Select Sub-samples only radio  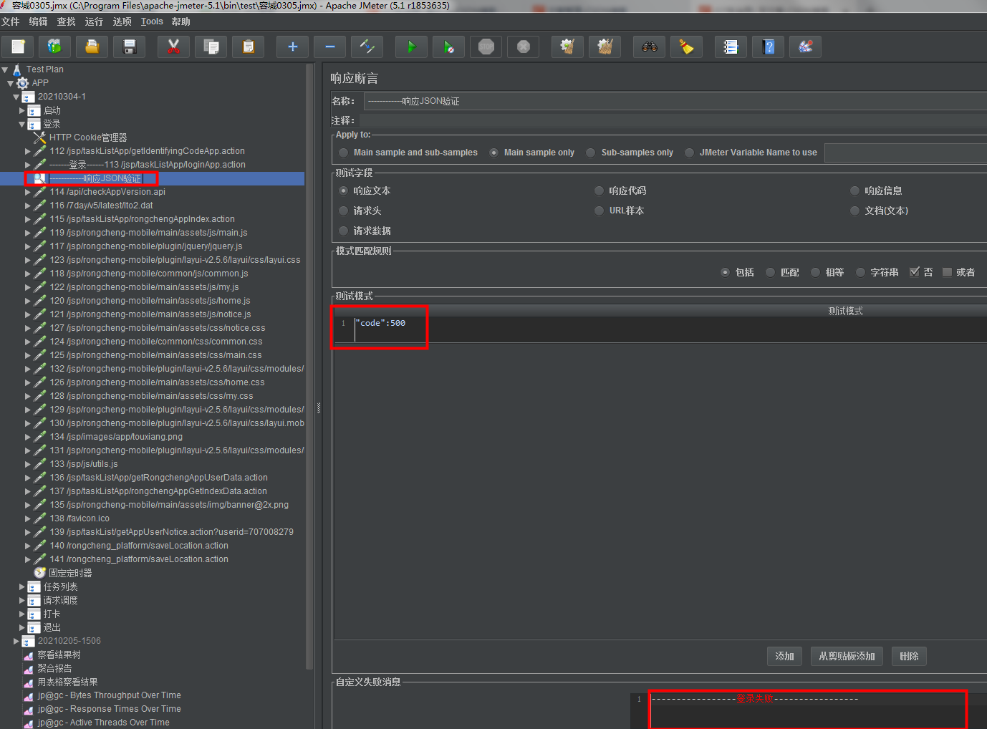(x=591, y=153)
